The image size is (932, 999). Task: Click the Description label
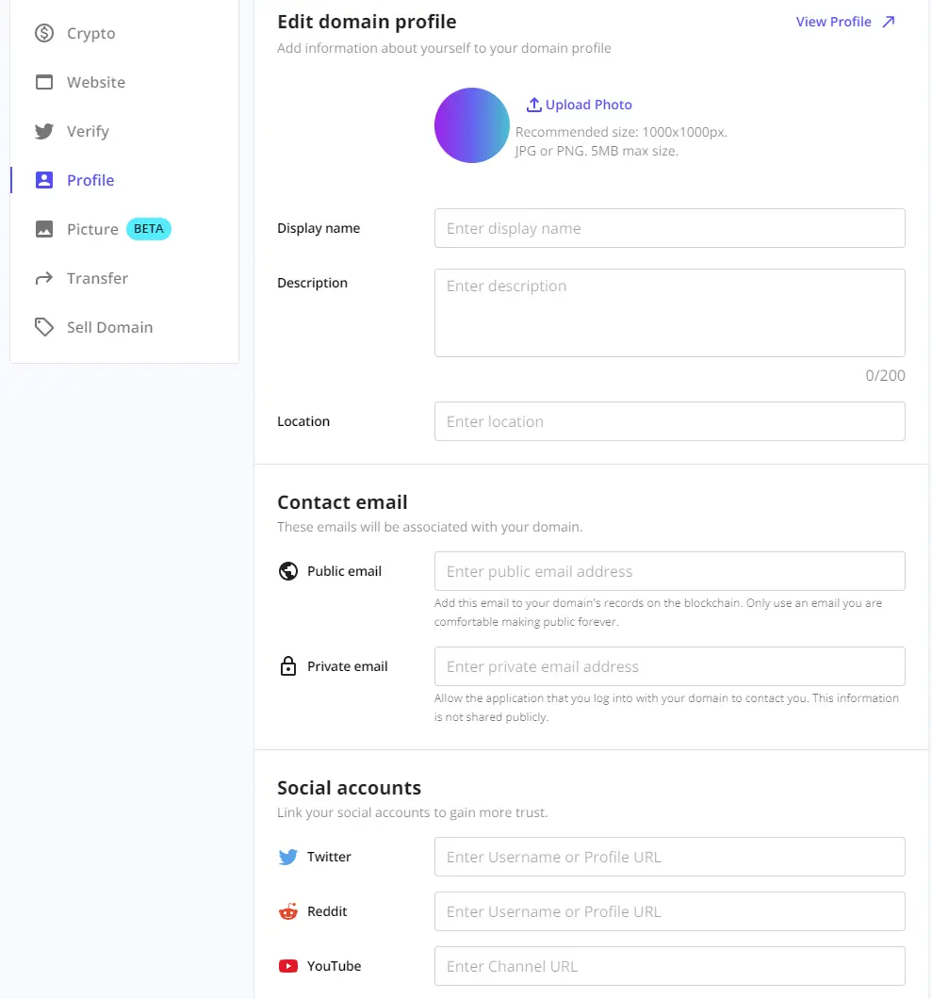click(x=312, y=283)
